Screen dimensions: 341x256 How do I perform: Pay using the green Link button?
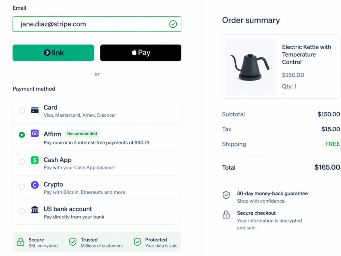coord(53,53)
